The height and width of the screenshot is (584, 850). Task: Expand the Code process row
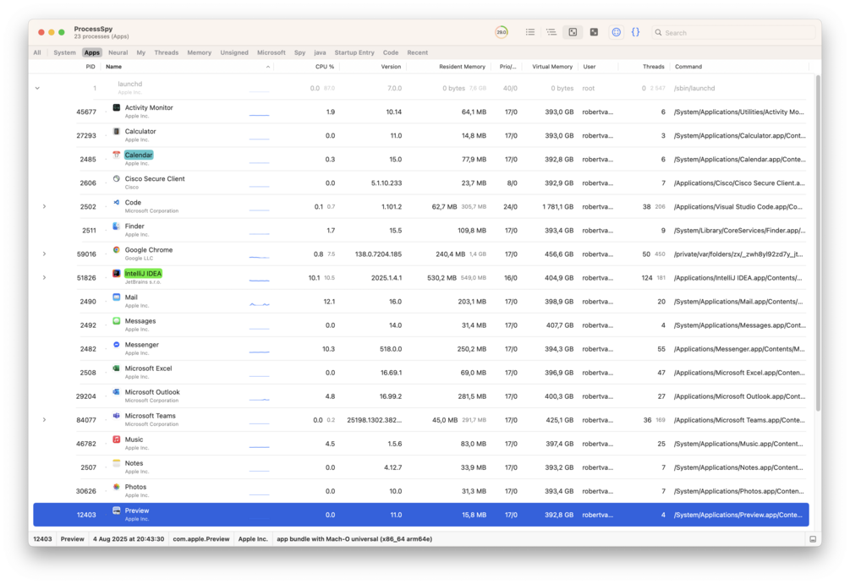pos(45,206)
